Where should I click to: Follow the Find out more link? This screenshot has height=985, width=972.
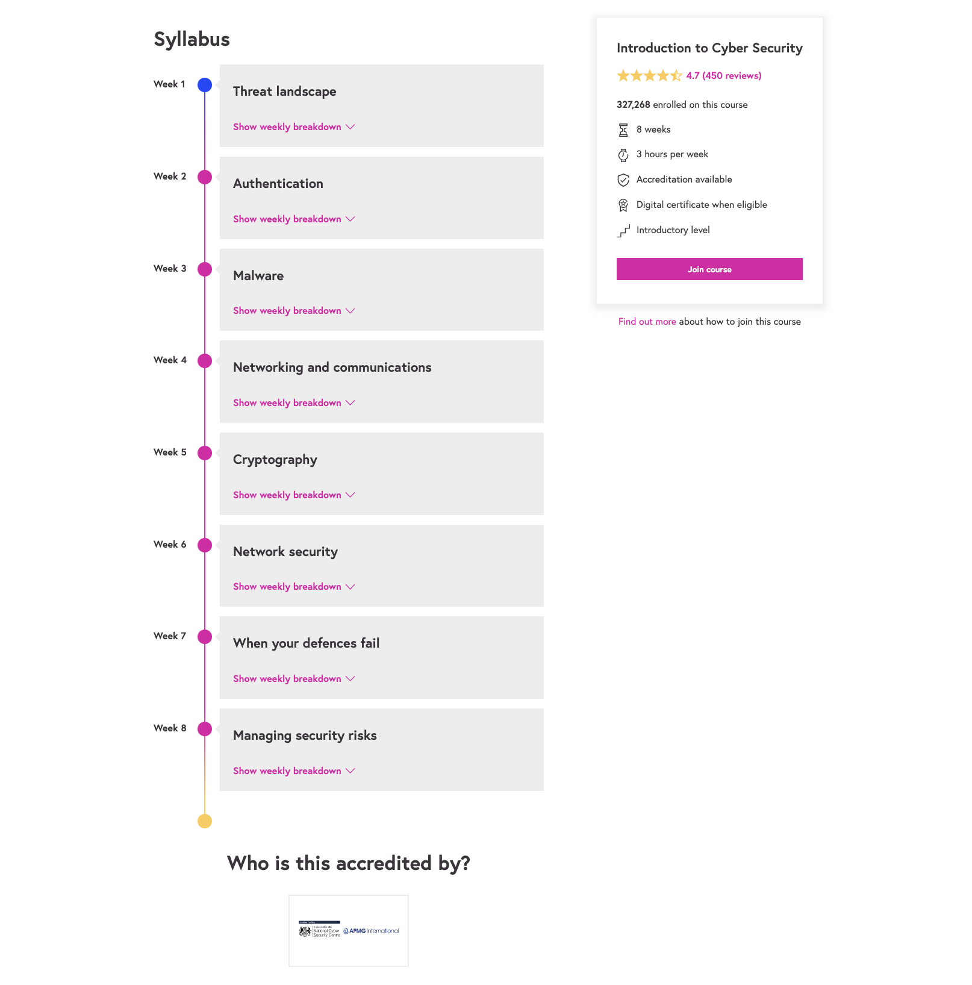pos(647,322)
